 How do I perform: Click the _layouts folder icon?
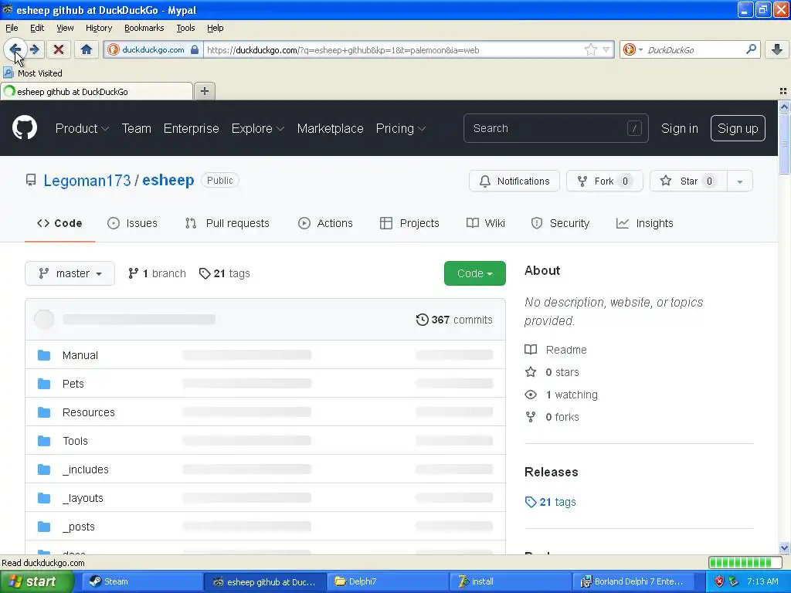[44, 498]
